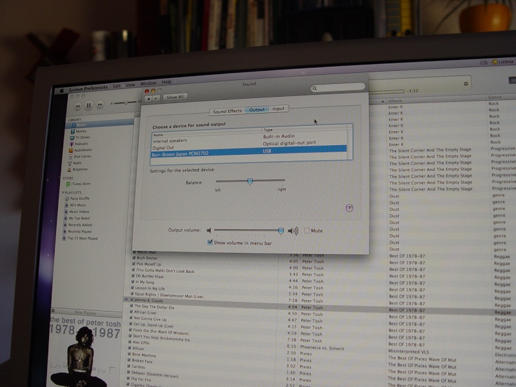
Task: Select Movies in iTunes sidebar
Action: click(81, 132)
